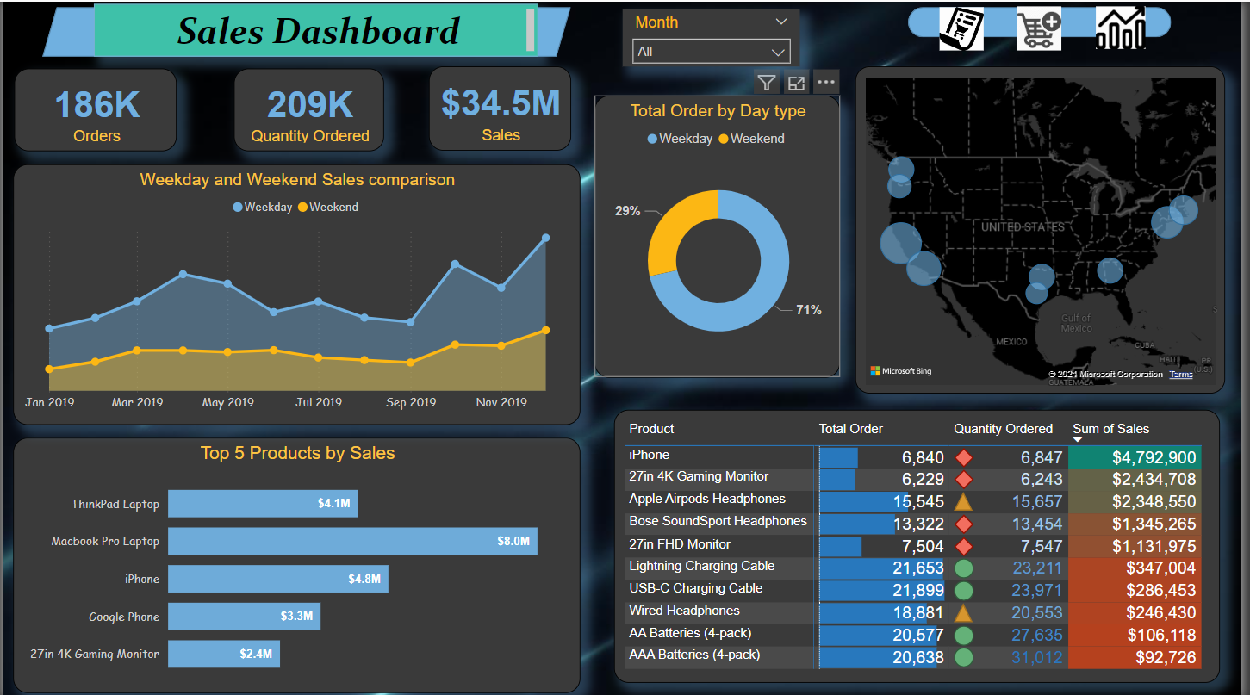Collapse the Month slicer header chevron
The image size is (1250, 695).
pyautogui.click(x=781, y=22)
